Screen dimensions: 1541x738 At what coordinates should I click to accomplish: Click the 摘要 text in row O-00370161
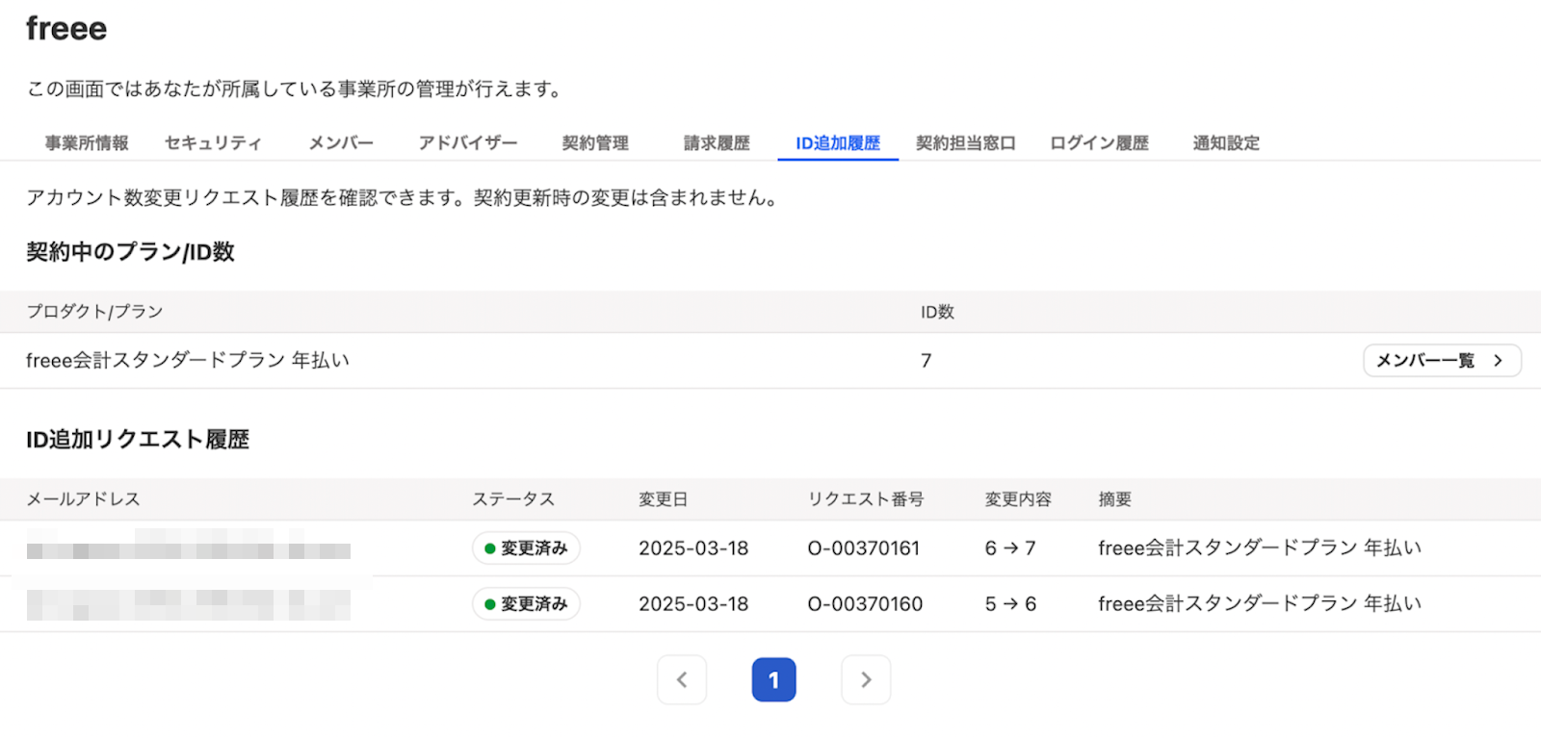[1260, 548]
